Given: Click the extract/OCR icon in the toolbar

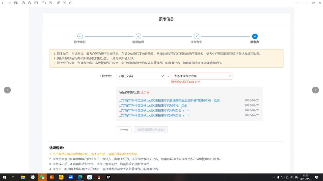Looking at the screenshot, I should click(64, 3).
